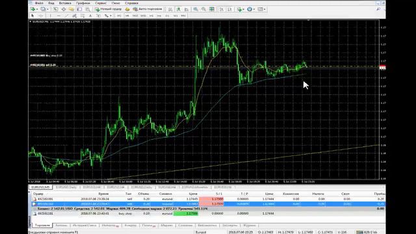Open the chart periods clock icon
The width and height of the screenshot is (416, 234).
250,9
